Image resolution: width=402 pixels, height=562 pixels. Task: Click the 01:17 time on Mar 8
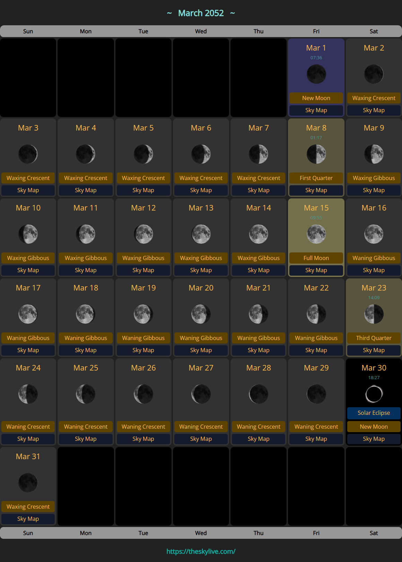(316, 137)
